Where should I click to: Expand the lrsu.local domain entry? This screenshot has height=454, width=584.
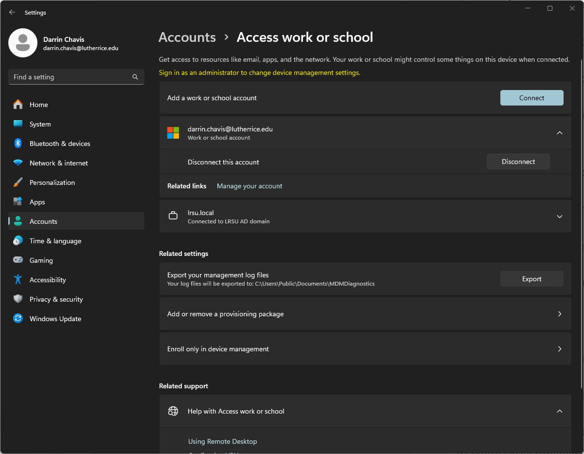[560, 217]
